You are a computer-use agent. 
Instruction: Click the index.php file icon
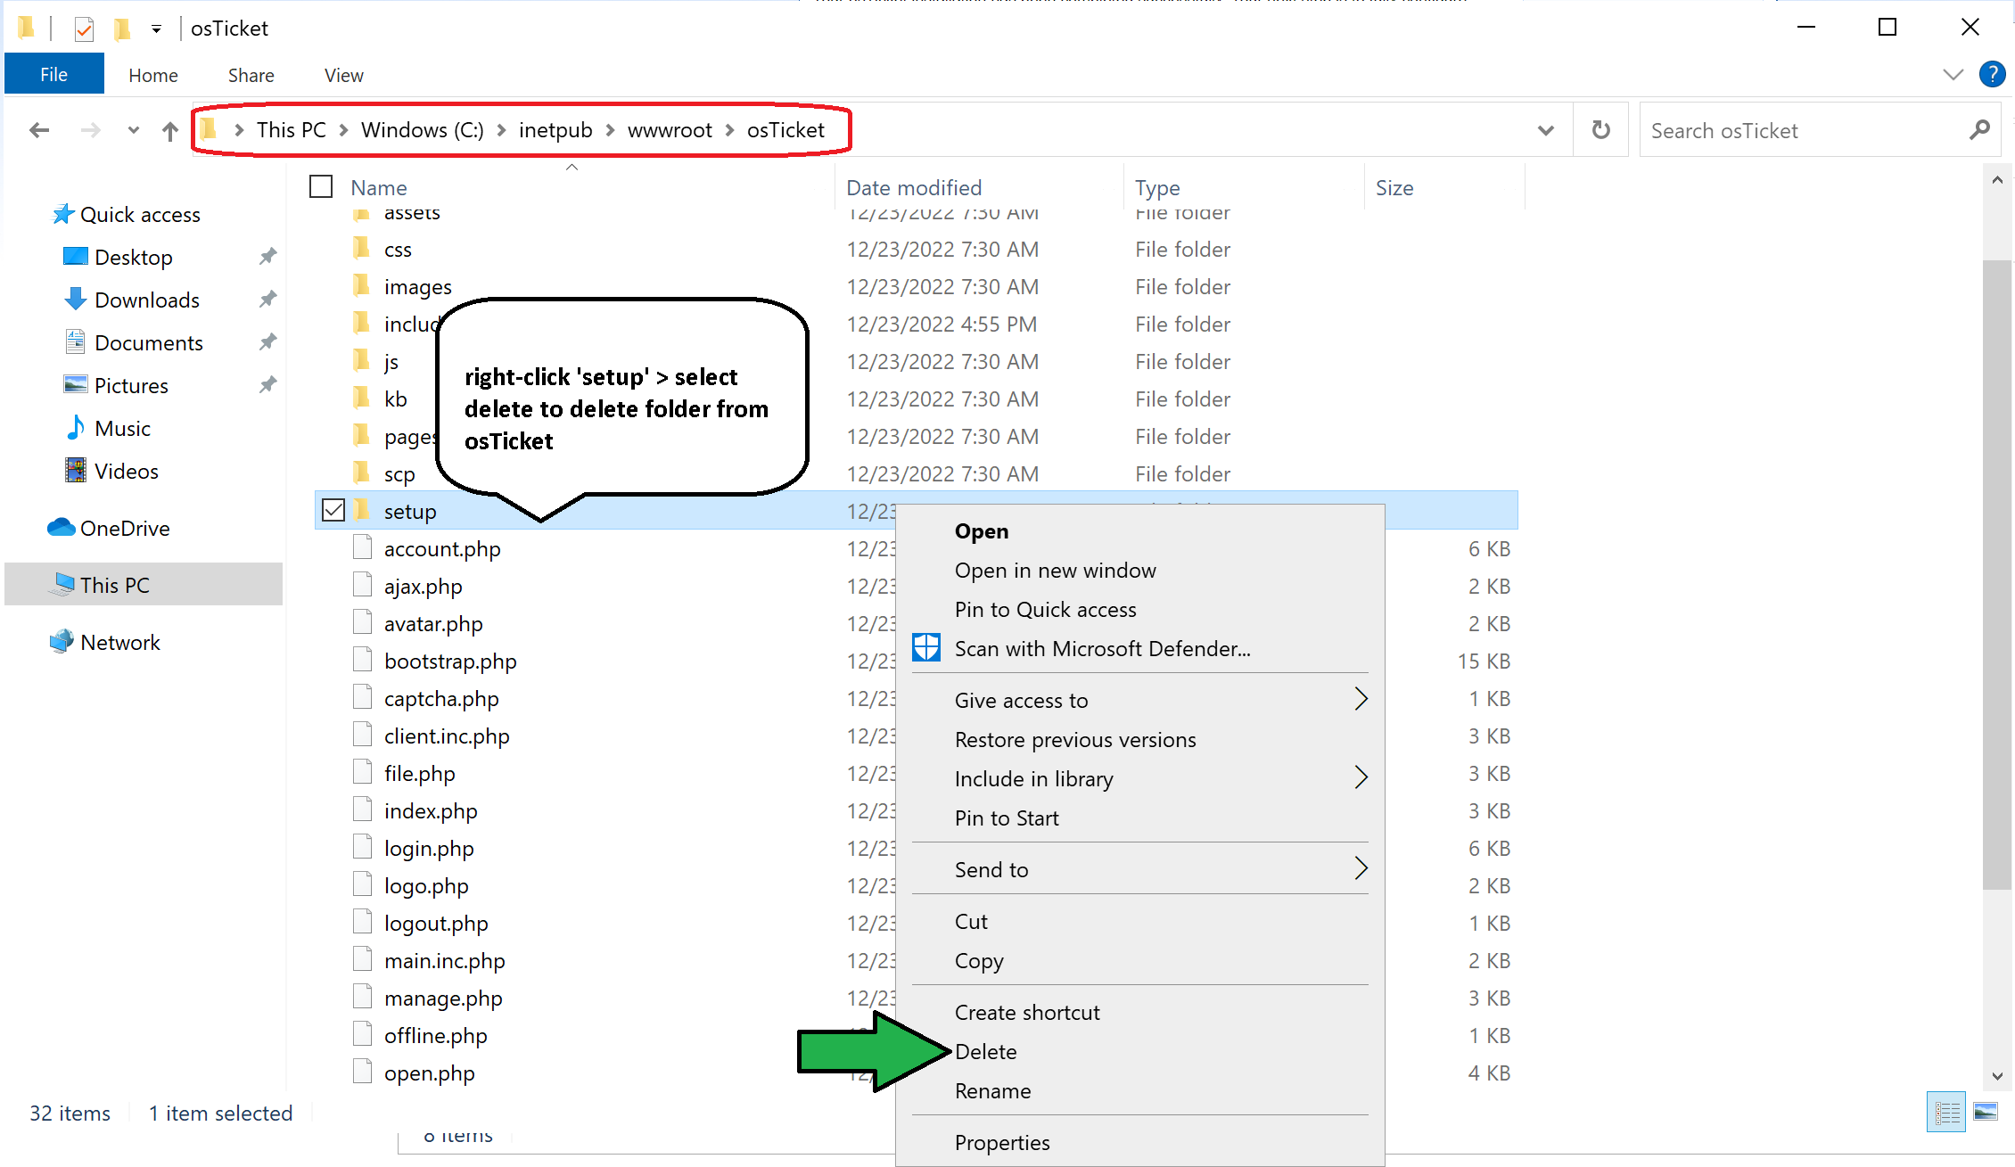coord(362,810)
